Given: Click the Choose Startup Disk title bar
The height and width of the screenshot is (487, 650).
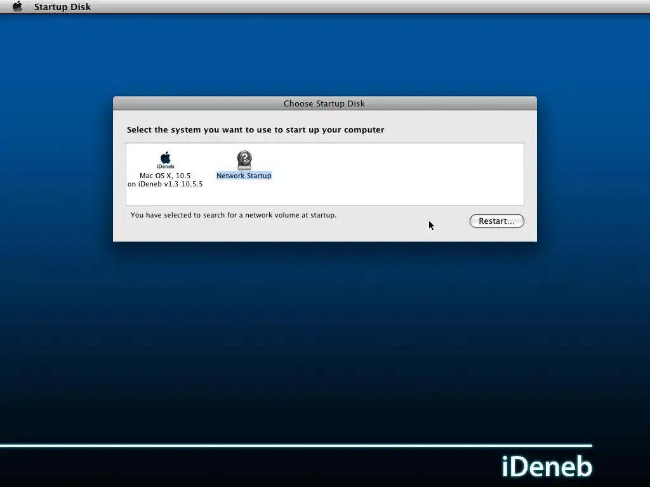Looking at the screenshot, I should tap(324, 103).
